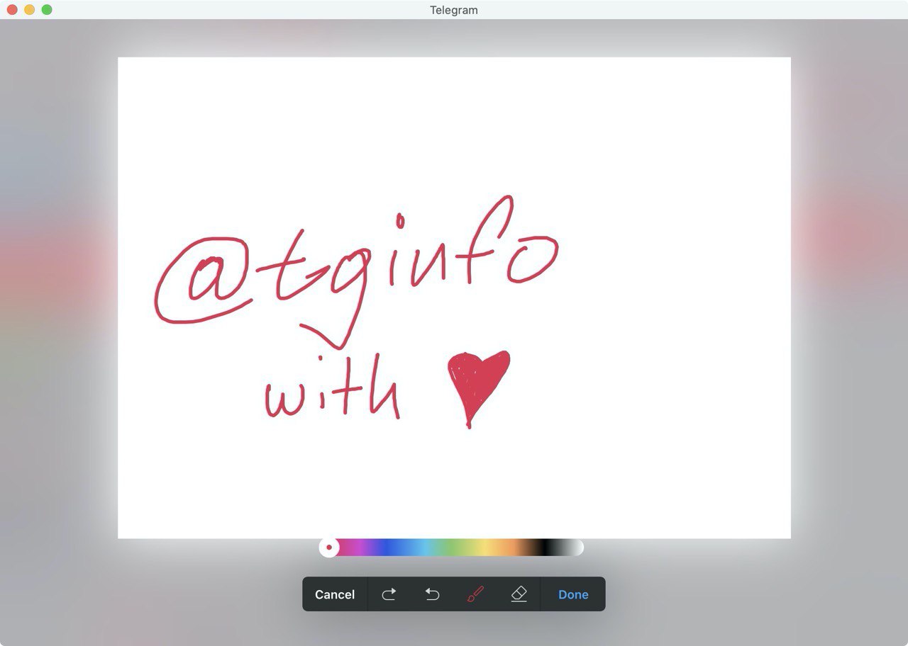Click the undo arrow icon
908x646 pixels.
(432, 594)
